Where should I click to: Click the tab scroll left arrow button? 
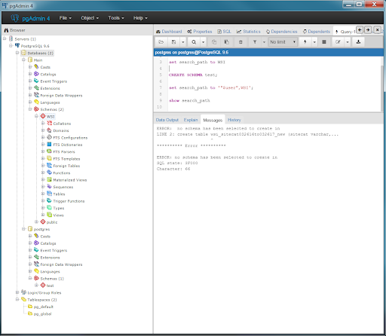(360, 30)
